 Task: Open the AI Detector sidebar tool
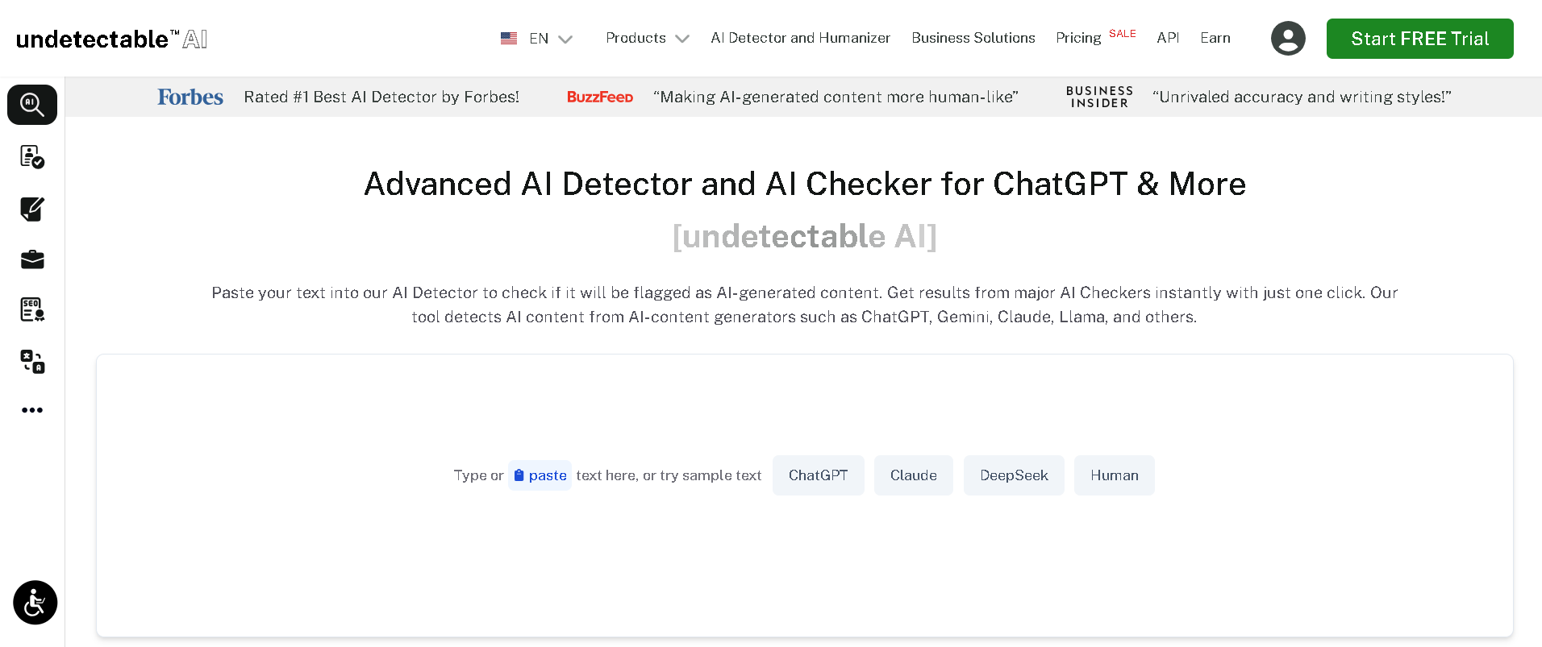(32, 105)
